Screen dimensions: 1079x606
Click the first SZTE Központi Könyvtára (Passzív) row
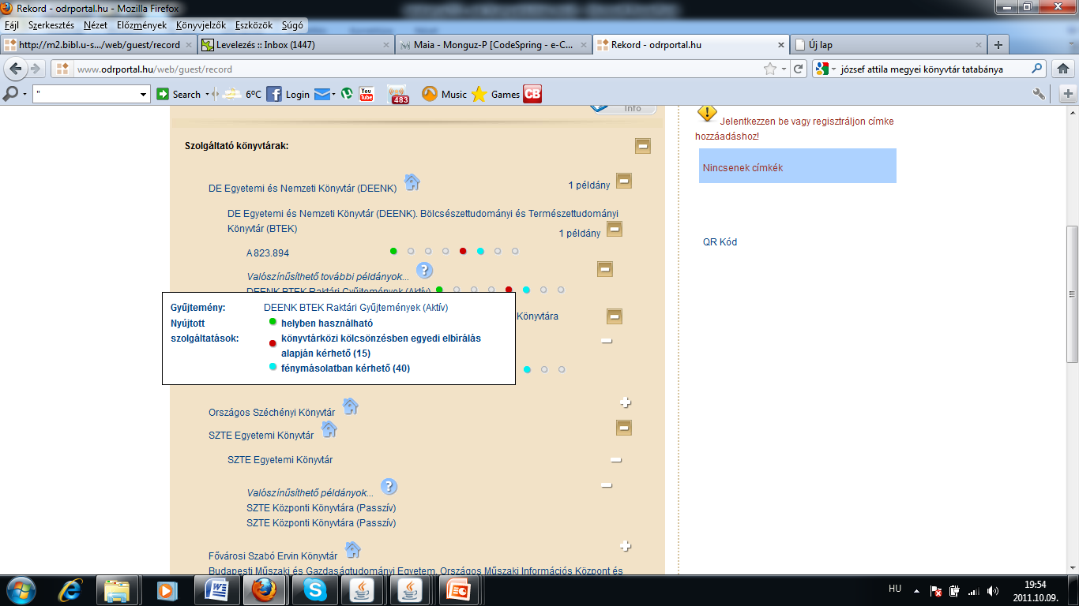tap(321, 508)
